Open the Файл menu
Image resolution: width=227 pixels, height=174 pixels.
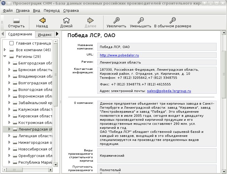(x=8, y=11)
